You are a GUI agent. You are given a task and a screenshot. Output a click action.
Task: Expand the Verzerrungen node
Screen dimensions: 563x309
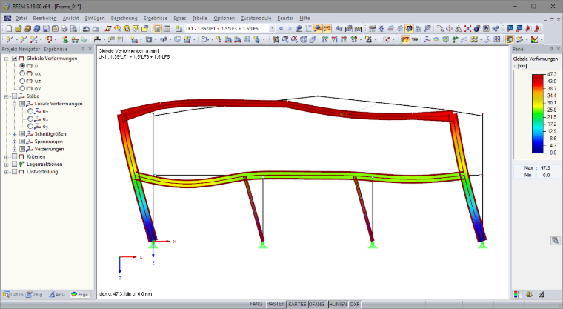[14, 149]
